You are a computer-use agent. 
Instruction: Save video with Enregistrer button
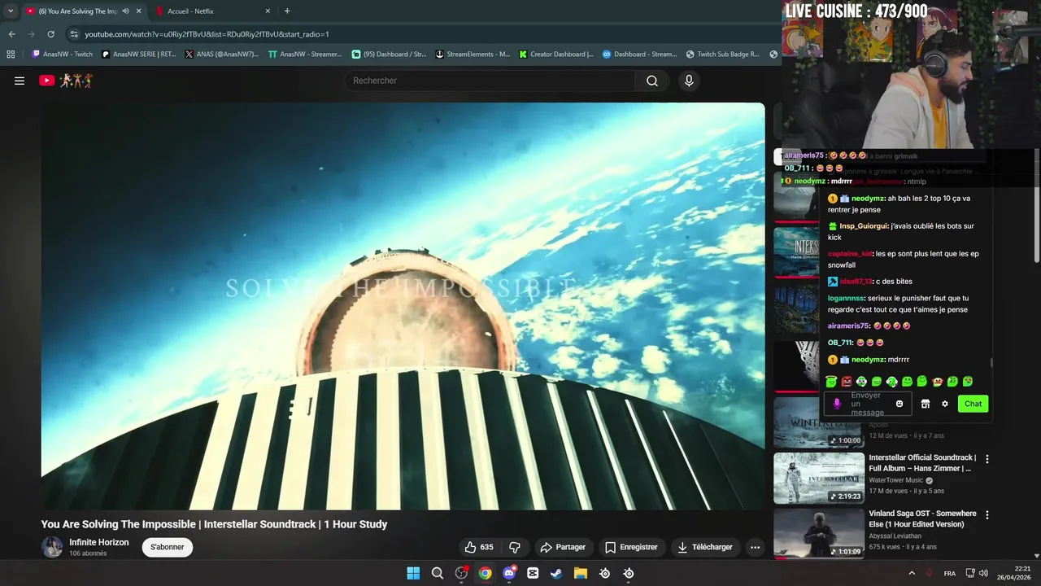pyautogui.click(x=631, y=547)
